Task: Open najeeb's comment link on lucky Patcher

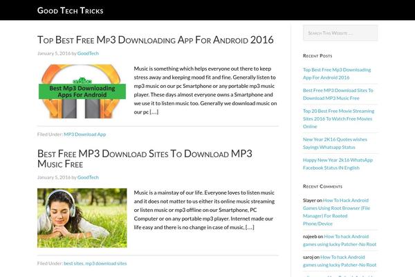Action: 340,240
